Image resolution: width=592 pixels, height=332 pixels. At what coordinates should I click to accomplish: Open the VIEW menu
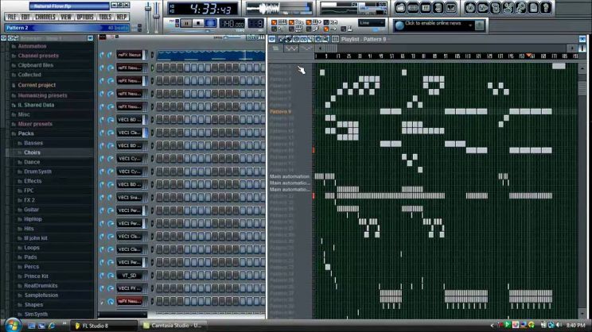pyautogui.click(x=66, y=17)
